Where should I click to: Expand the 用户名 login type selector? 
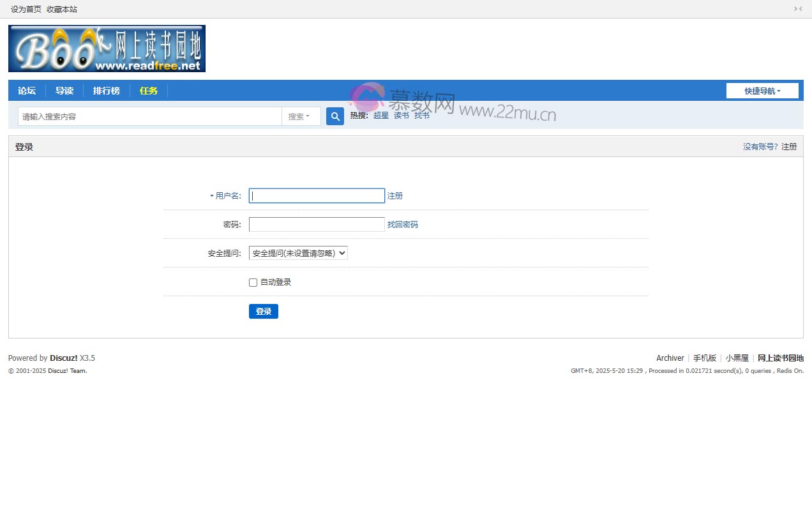225,196
